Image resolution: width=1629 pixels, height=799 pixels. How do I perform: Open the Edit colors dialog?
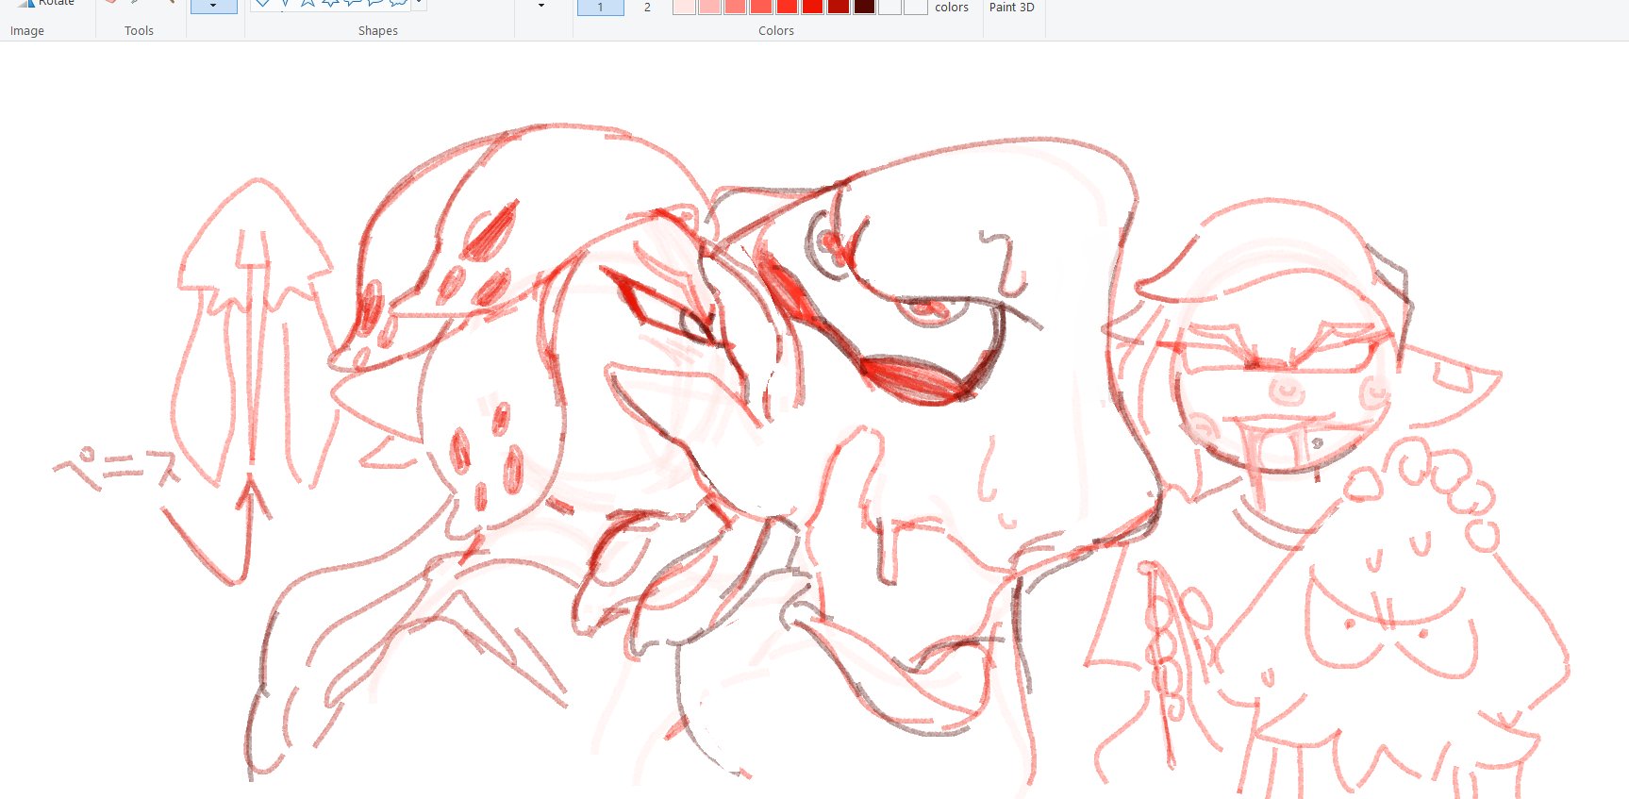click(951, 7)
